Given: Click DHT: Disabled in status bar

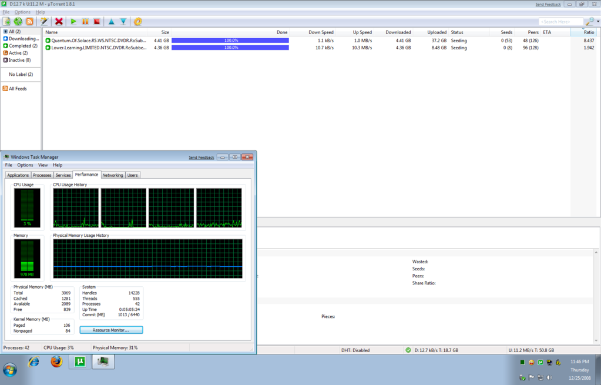Looking at the screenshot, I should point(355,350).
